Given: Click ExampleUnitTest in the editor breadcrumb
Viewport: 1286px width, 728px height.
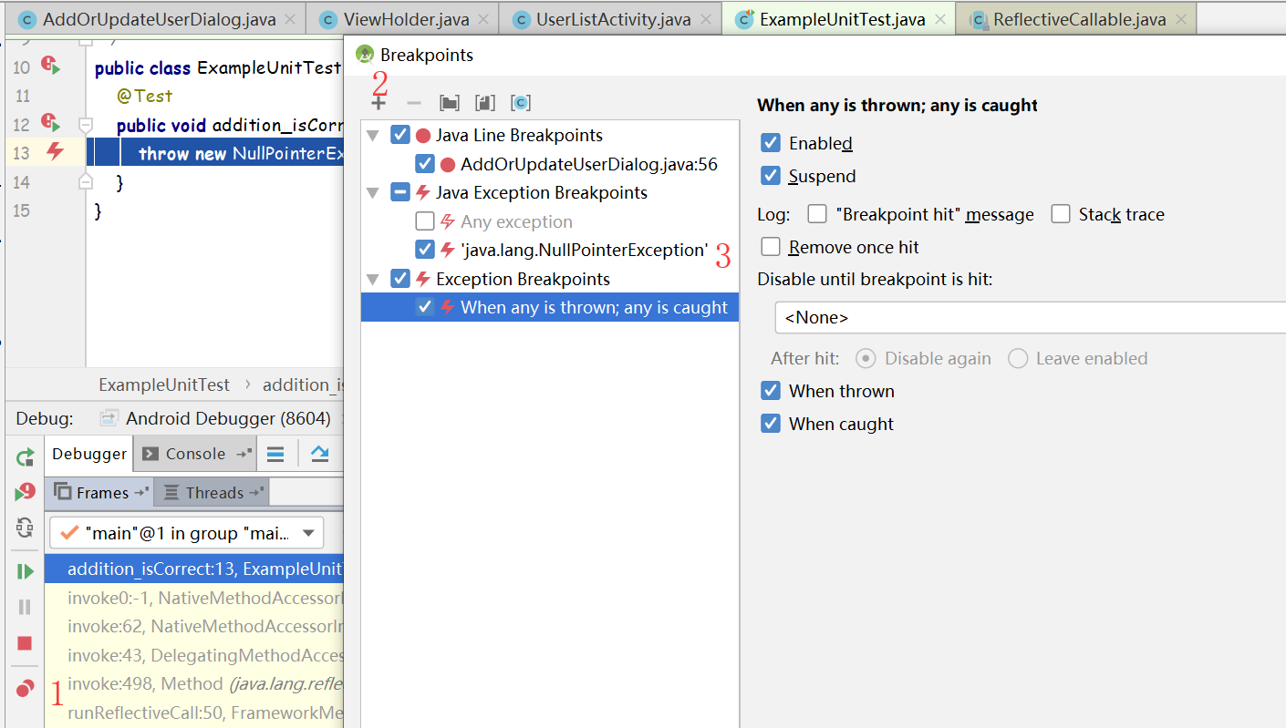Looking at the screenshot, I should pos(164,385).
